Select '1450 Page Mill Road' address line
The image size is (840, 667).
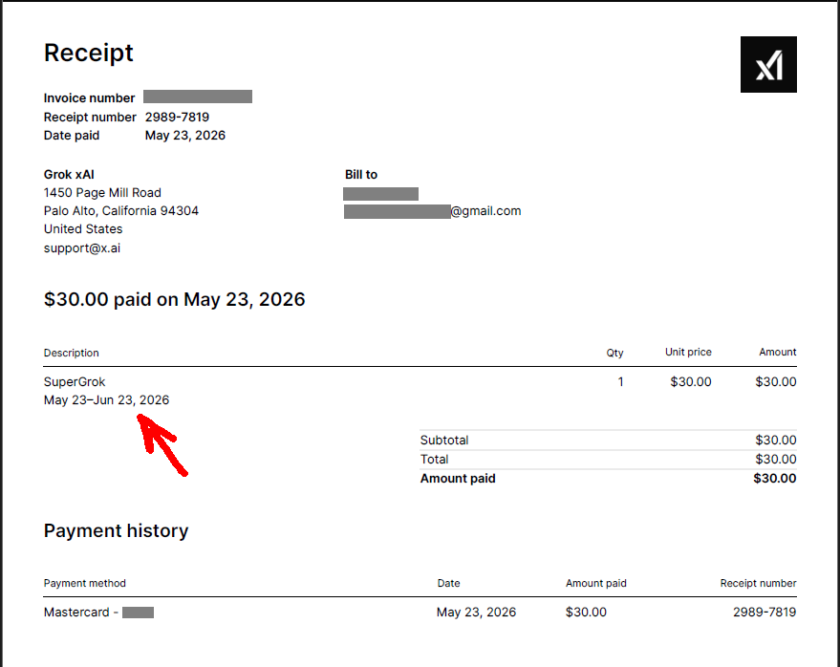click(102, 193)
